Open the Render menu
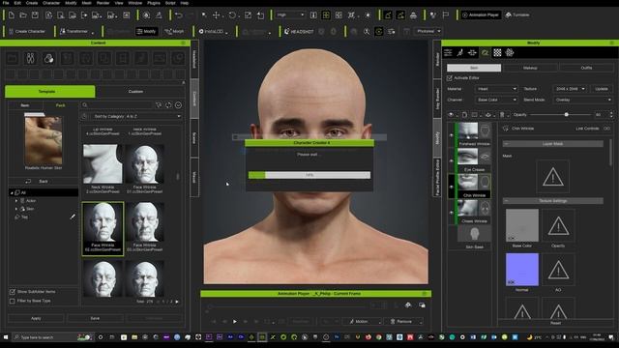The image size is (619, 348). (103, 3)
